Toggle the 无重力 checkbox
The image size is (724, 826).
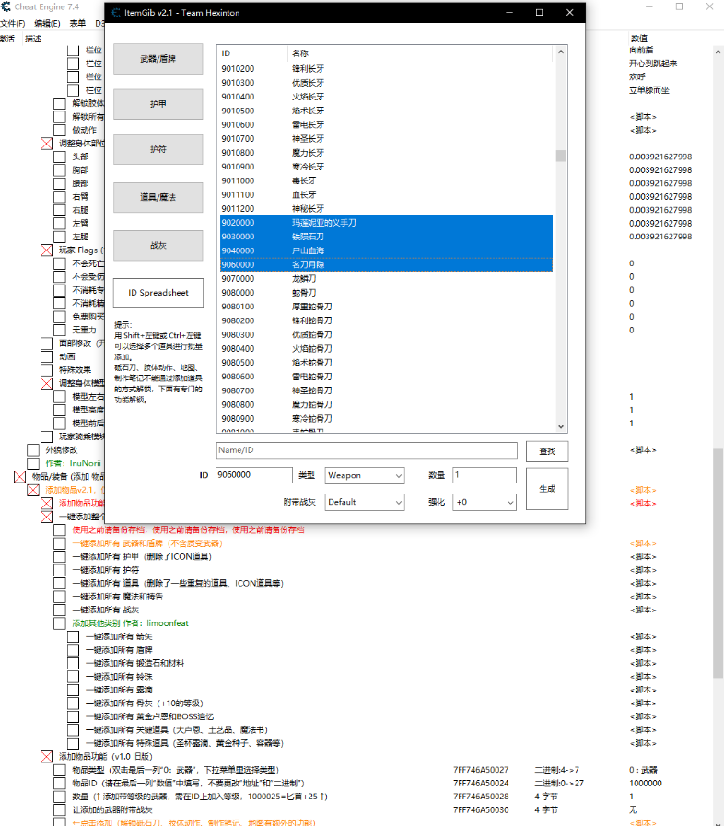[60, 331]
